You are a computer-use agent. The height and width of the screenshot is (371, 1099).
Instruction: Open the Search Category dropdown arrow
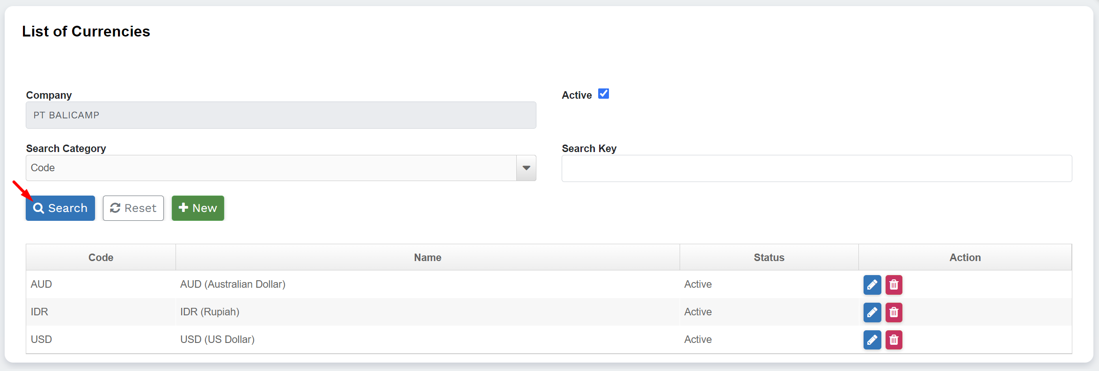(x=526, y=168)
